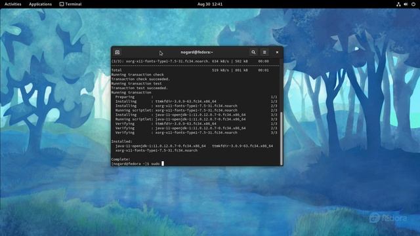Open the Activities overview
Screen dimensions: 420x236
[x=13, y=4]
